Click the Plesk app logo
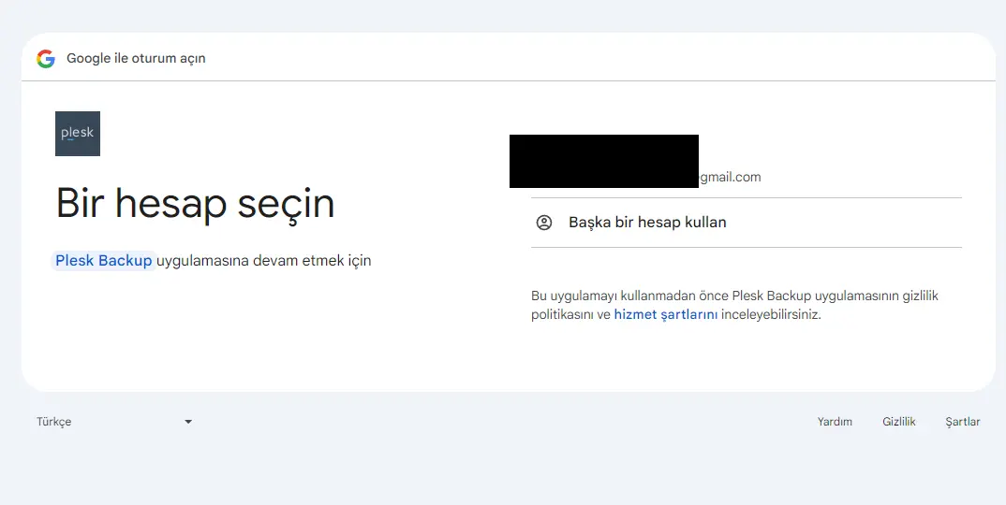1006x505 pixels. point(78,134)
